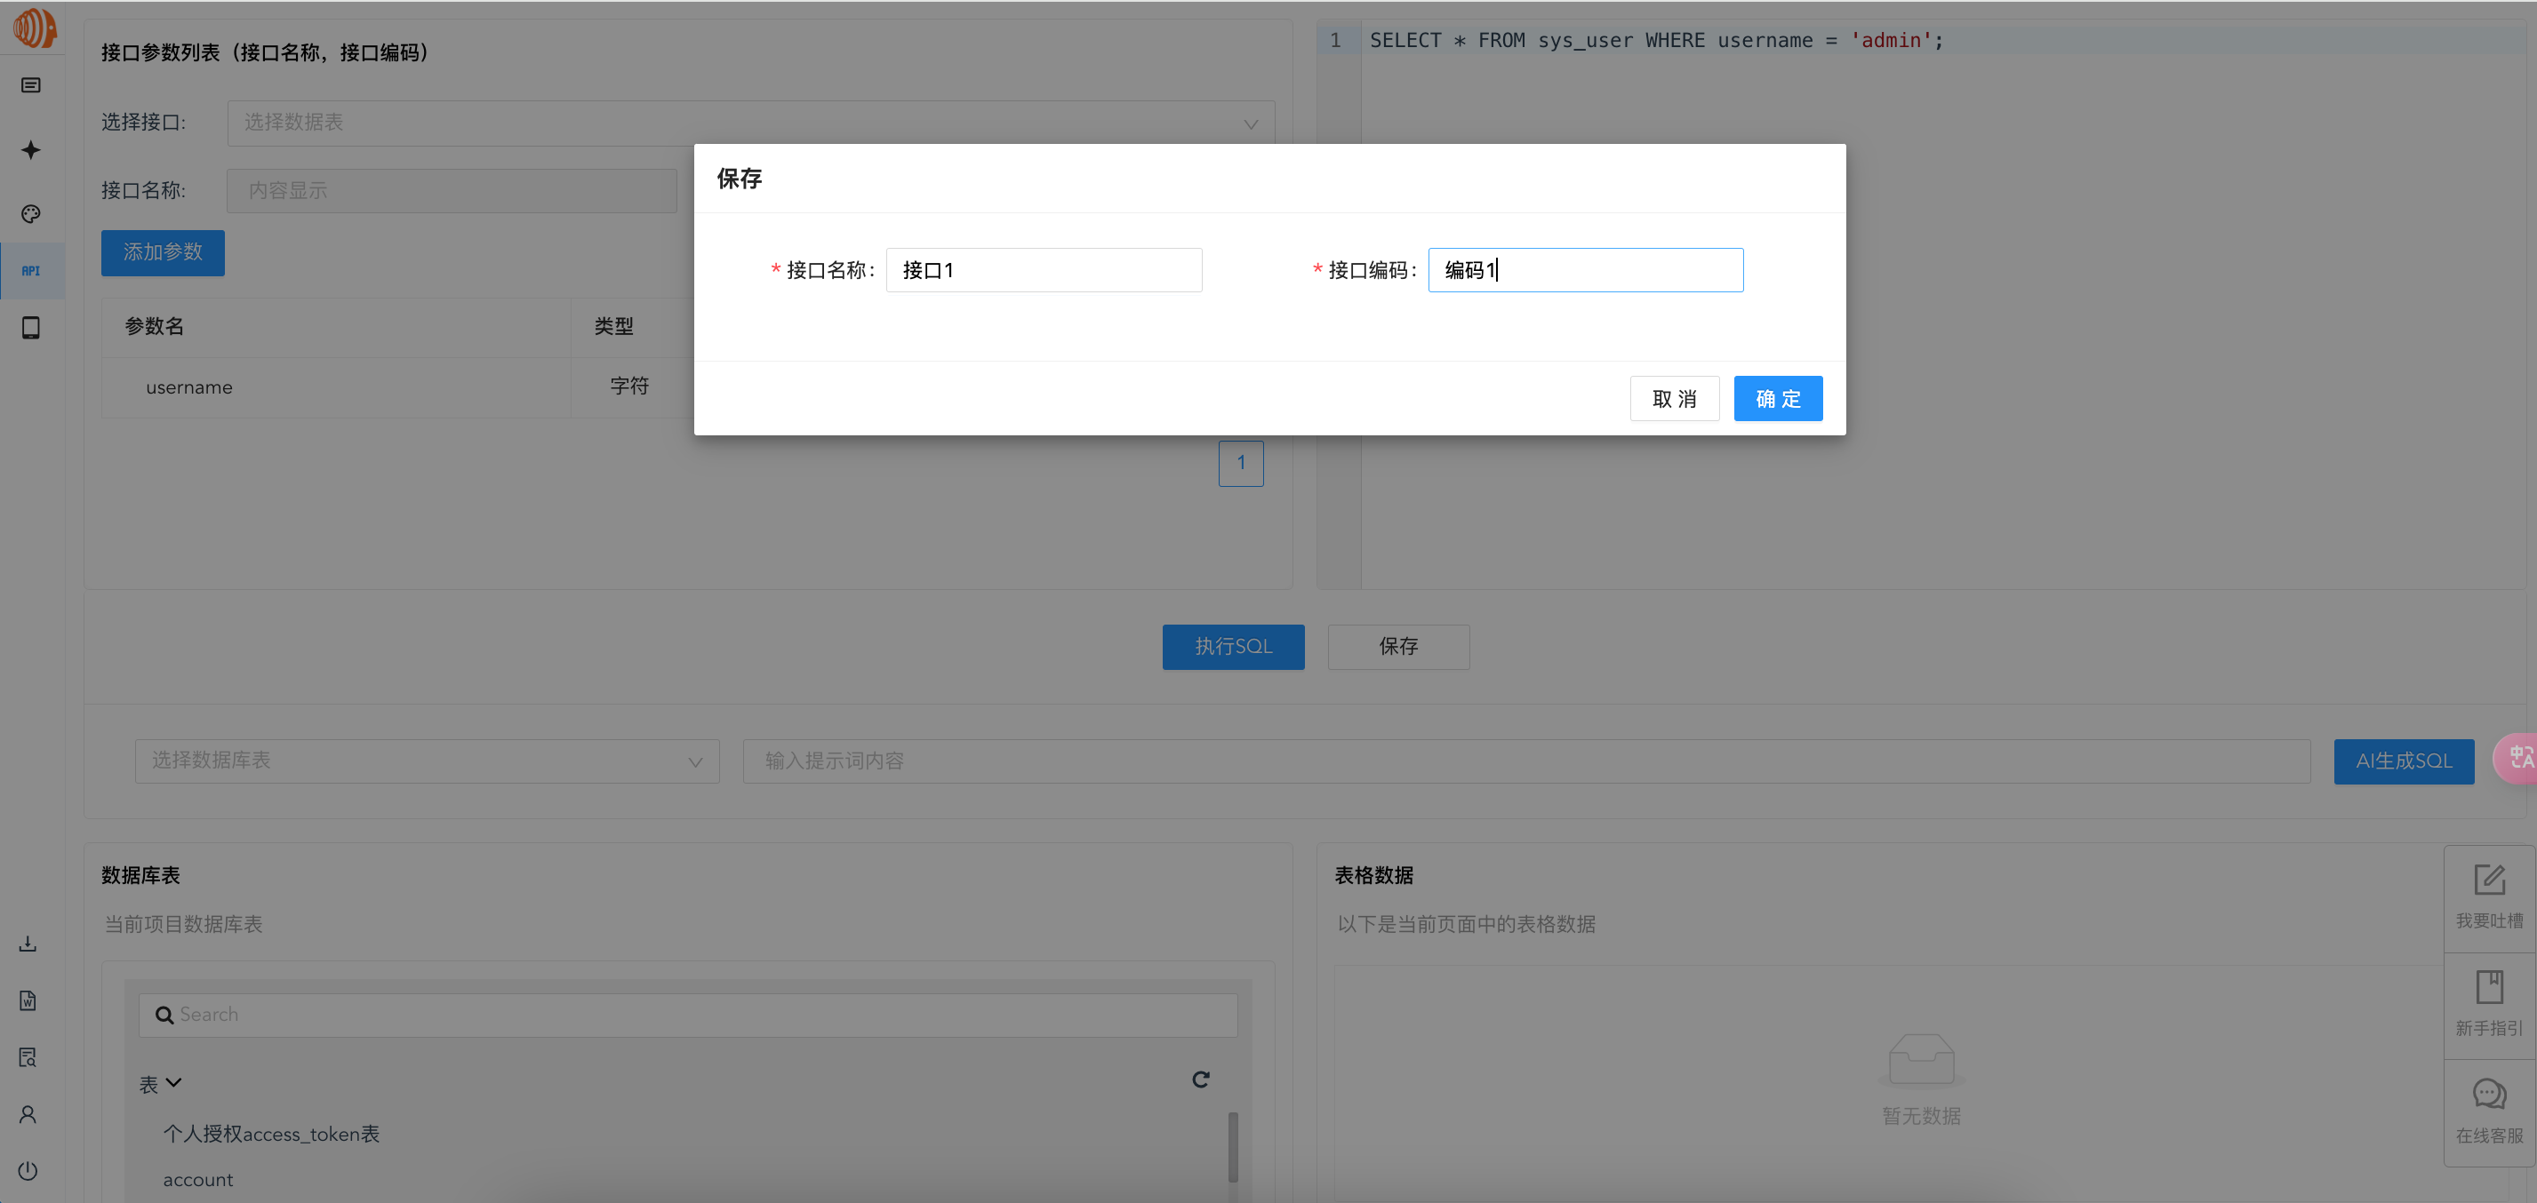Click the 执行SQL button
This screenshot has height=1203, width=2537.
tap(1233, 647)
